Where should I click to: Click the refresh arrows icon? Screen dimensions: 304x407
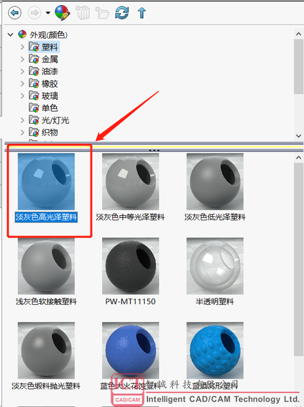[122, 12]
